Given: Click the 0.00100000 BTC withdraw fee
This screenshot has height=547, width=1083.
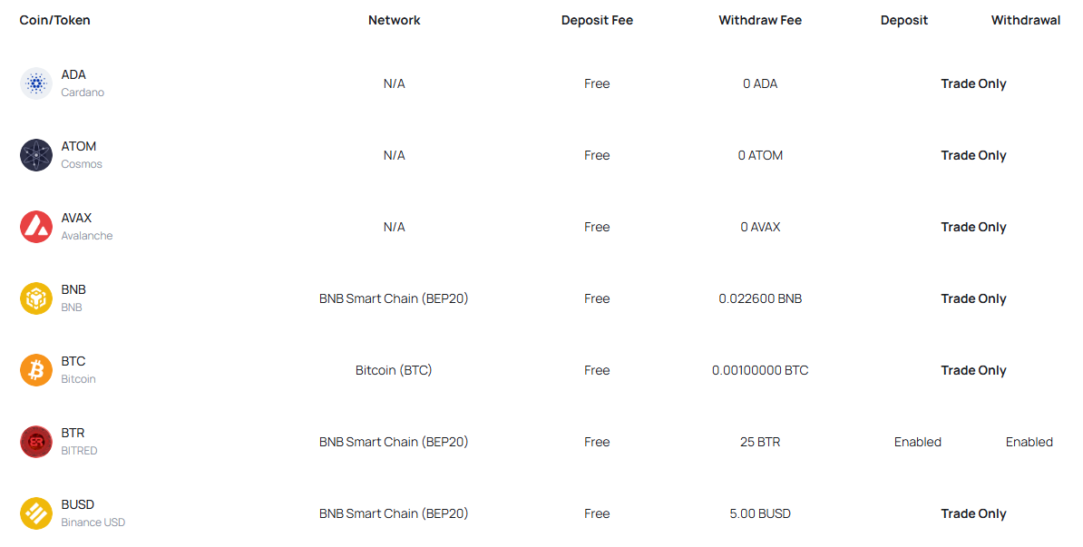Looking at the screenshot, I should (760, 370).
